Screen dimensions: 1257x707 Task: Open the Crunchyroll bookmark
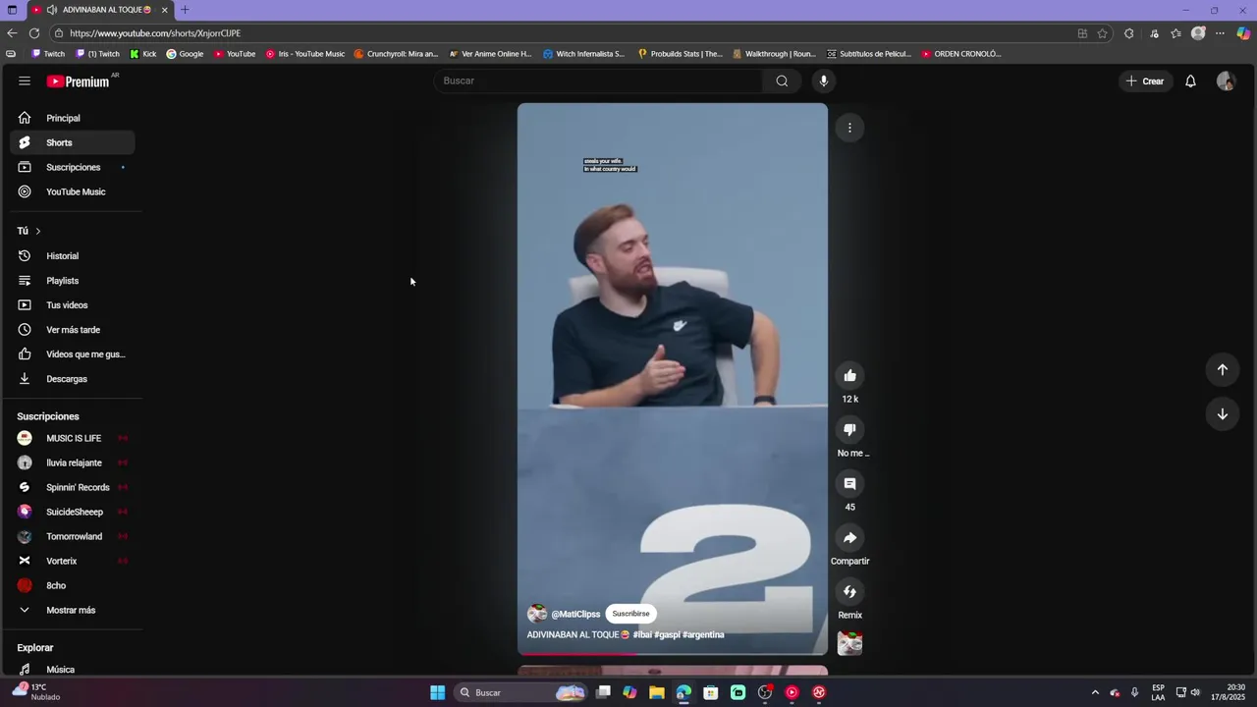[396, 54]
